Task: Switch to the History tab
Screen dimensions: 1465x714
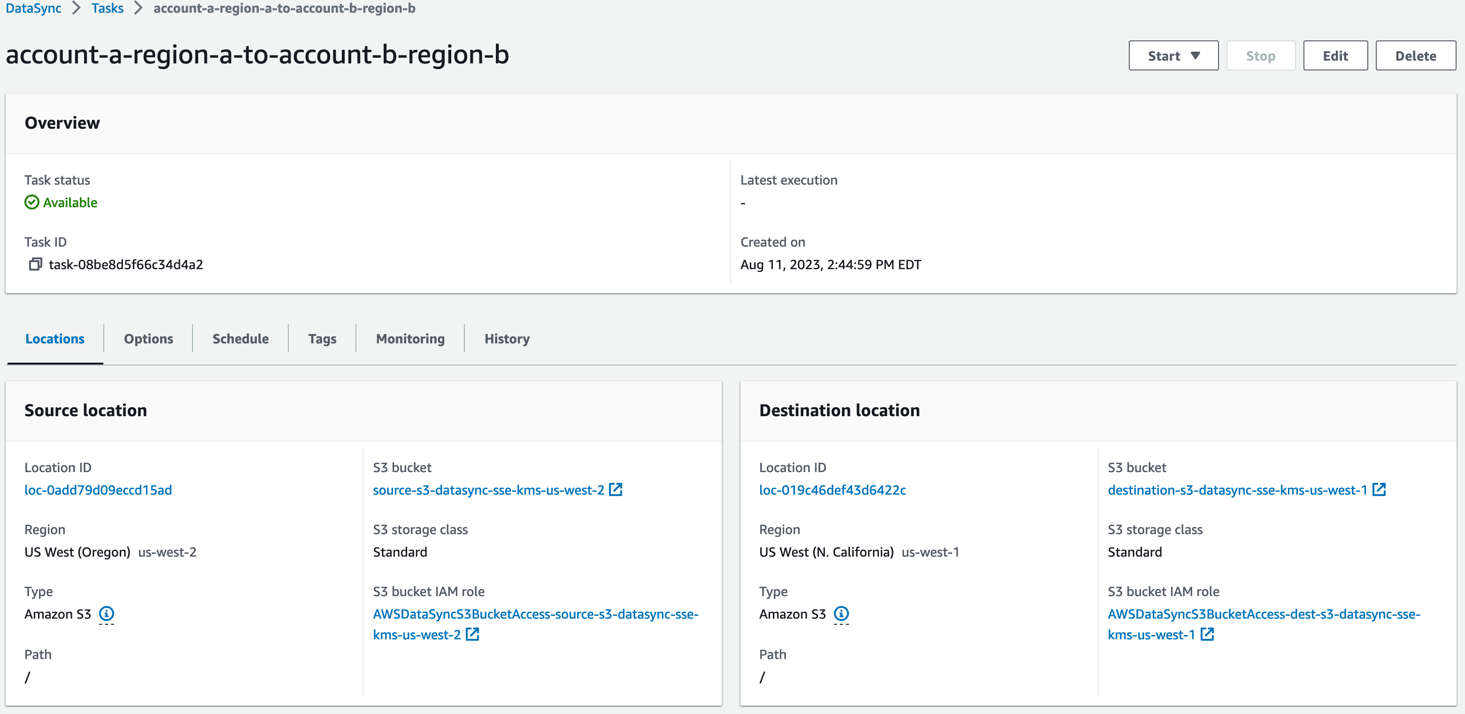Action: pyautogui.click(x=506, y=339)
